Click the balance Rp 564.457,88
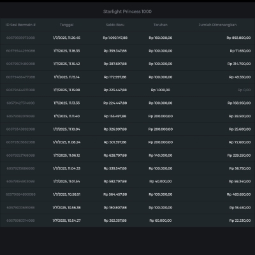 115,194
